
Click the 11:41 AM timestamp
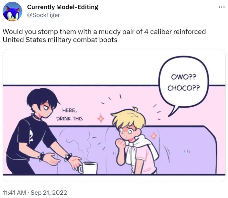[14, 193]
